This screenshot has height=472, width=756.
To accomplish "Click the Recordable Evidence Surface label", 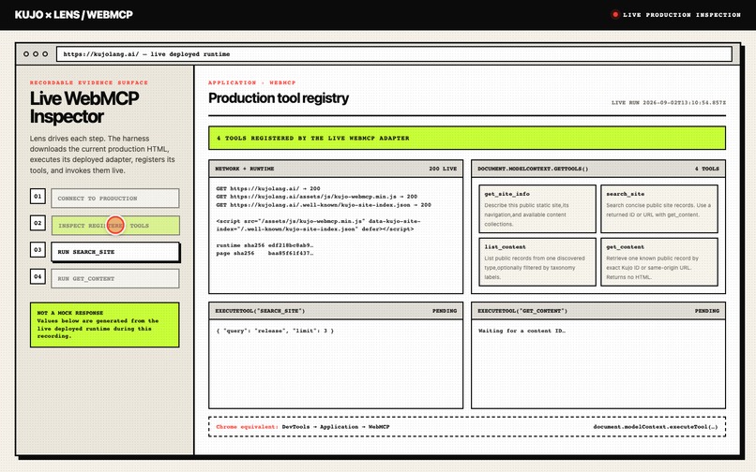I will [89, 82].
